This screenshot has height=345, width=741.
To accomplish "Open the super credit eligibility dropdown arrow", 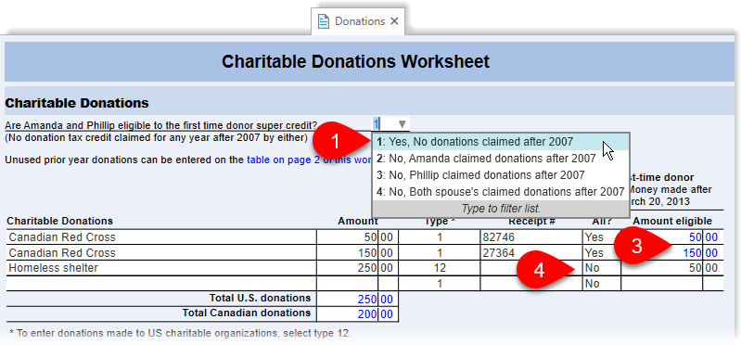I will click(x=402, y=124).
